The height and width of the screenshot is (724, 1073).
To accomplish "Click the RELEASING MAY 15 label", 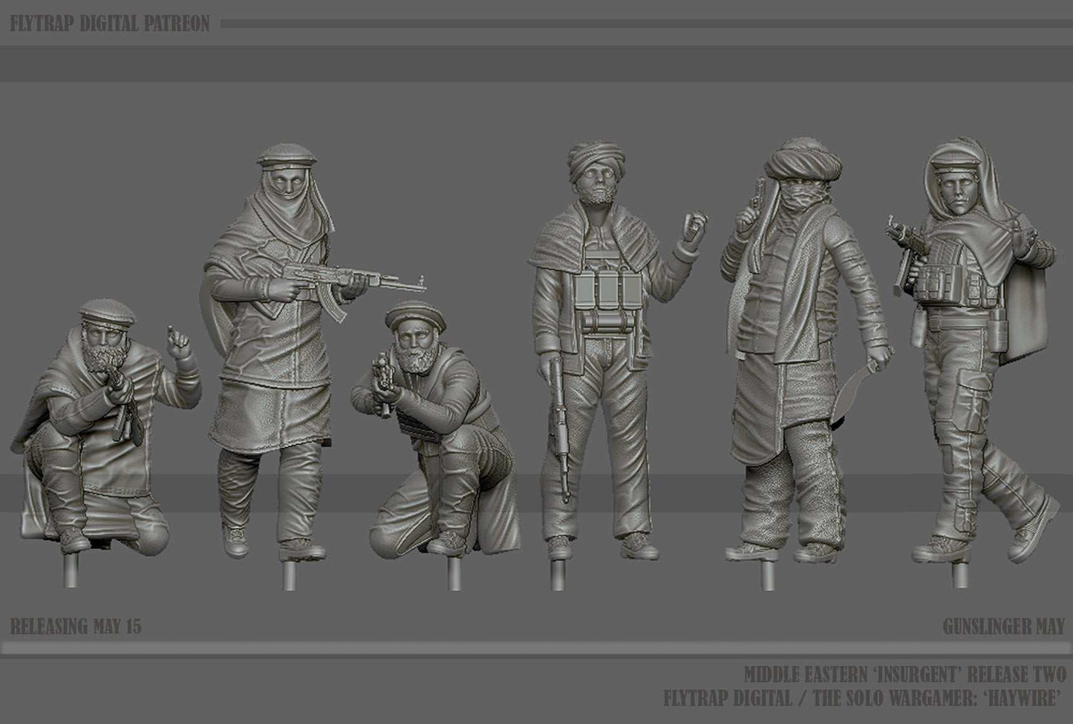I will (x=74, y=622).
